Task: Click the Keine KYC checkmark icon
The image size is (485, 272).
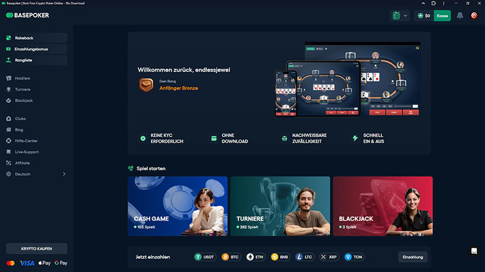Action: coord(143,138)
